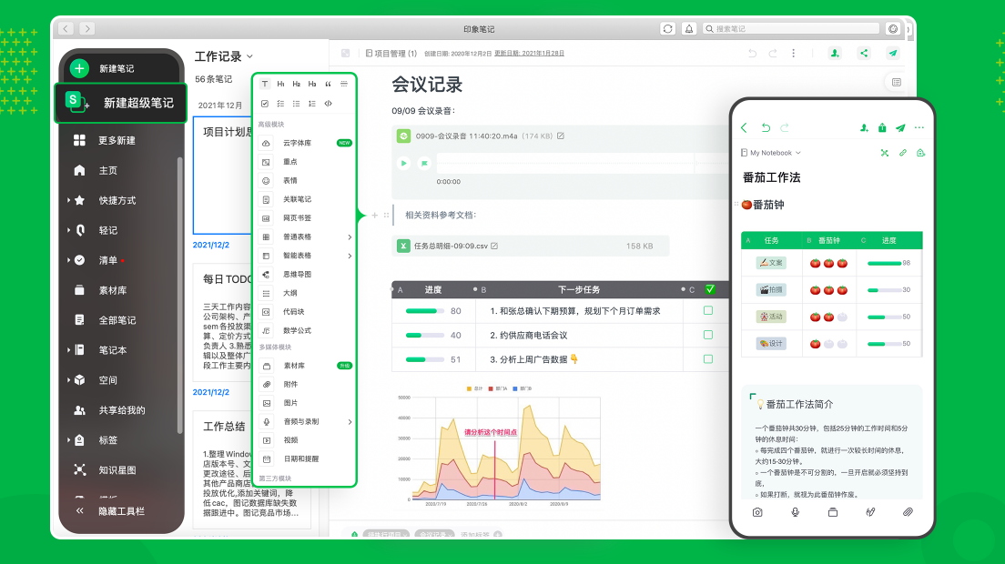The width and height of the screenshot is (1005, 564).
Task: Select the H1 heading format in the insert panel
Action: (x=280, y=84)
